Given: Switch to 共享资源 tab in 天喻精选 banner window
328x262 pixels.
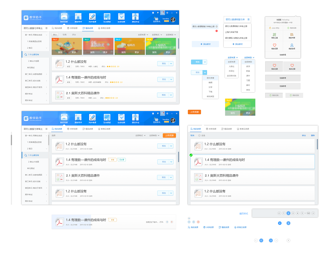Looking at the screenshot, I should (x=72, y=28).
